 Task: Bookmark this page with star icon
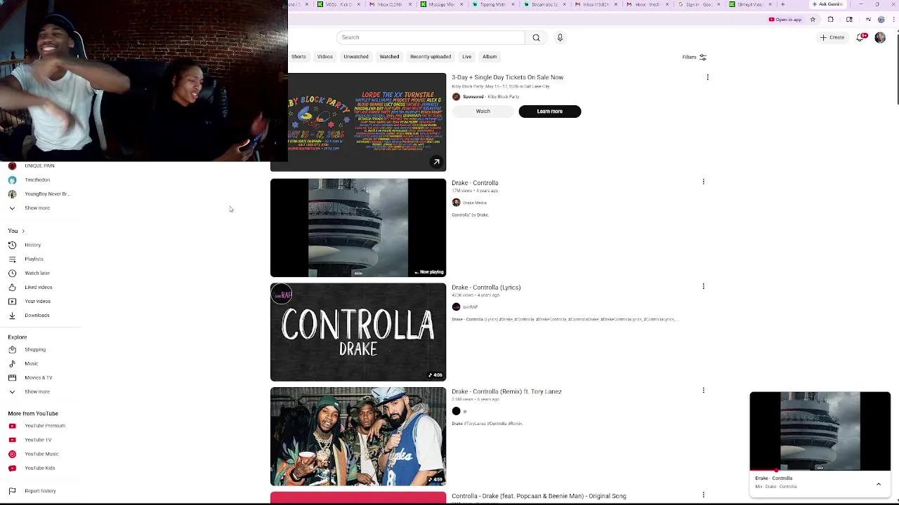[x=813, y=20]
